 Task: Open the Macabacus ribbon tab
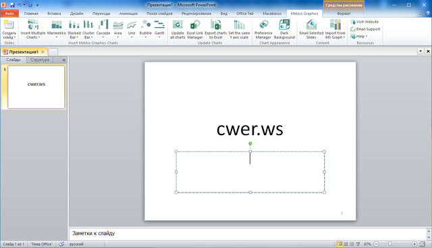coord(272,14)
